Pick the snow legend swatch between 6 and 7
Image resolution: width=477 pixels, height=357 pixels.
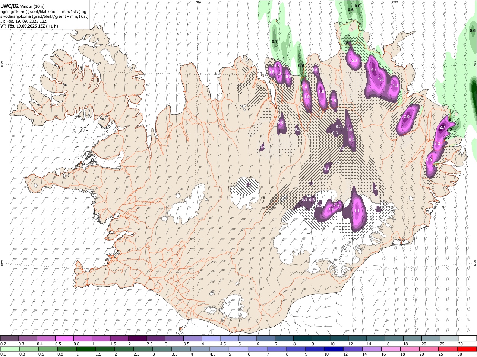click(x=266, y=338)
